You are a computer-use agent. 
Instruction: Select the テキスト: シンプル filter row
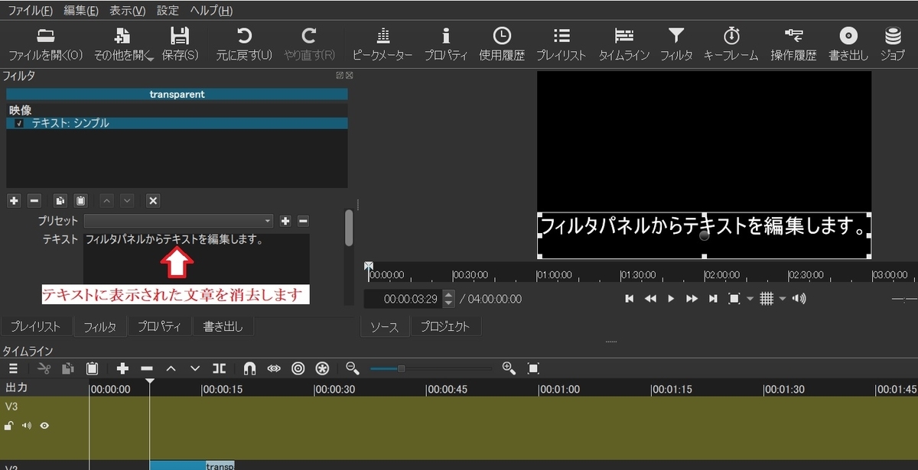(177, 123)
